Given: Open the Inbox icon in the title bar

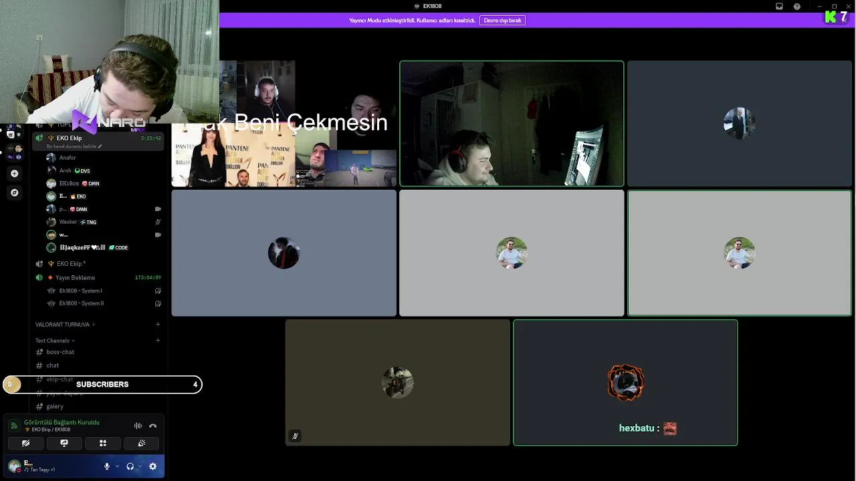Looking at the screenshot, I should pyautogui.click(x=779, y=6).
